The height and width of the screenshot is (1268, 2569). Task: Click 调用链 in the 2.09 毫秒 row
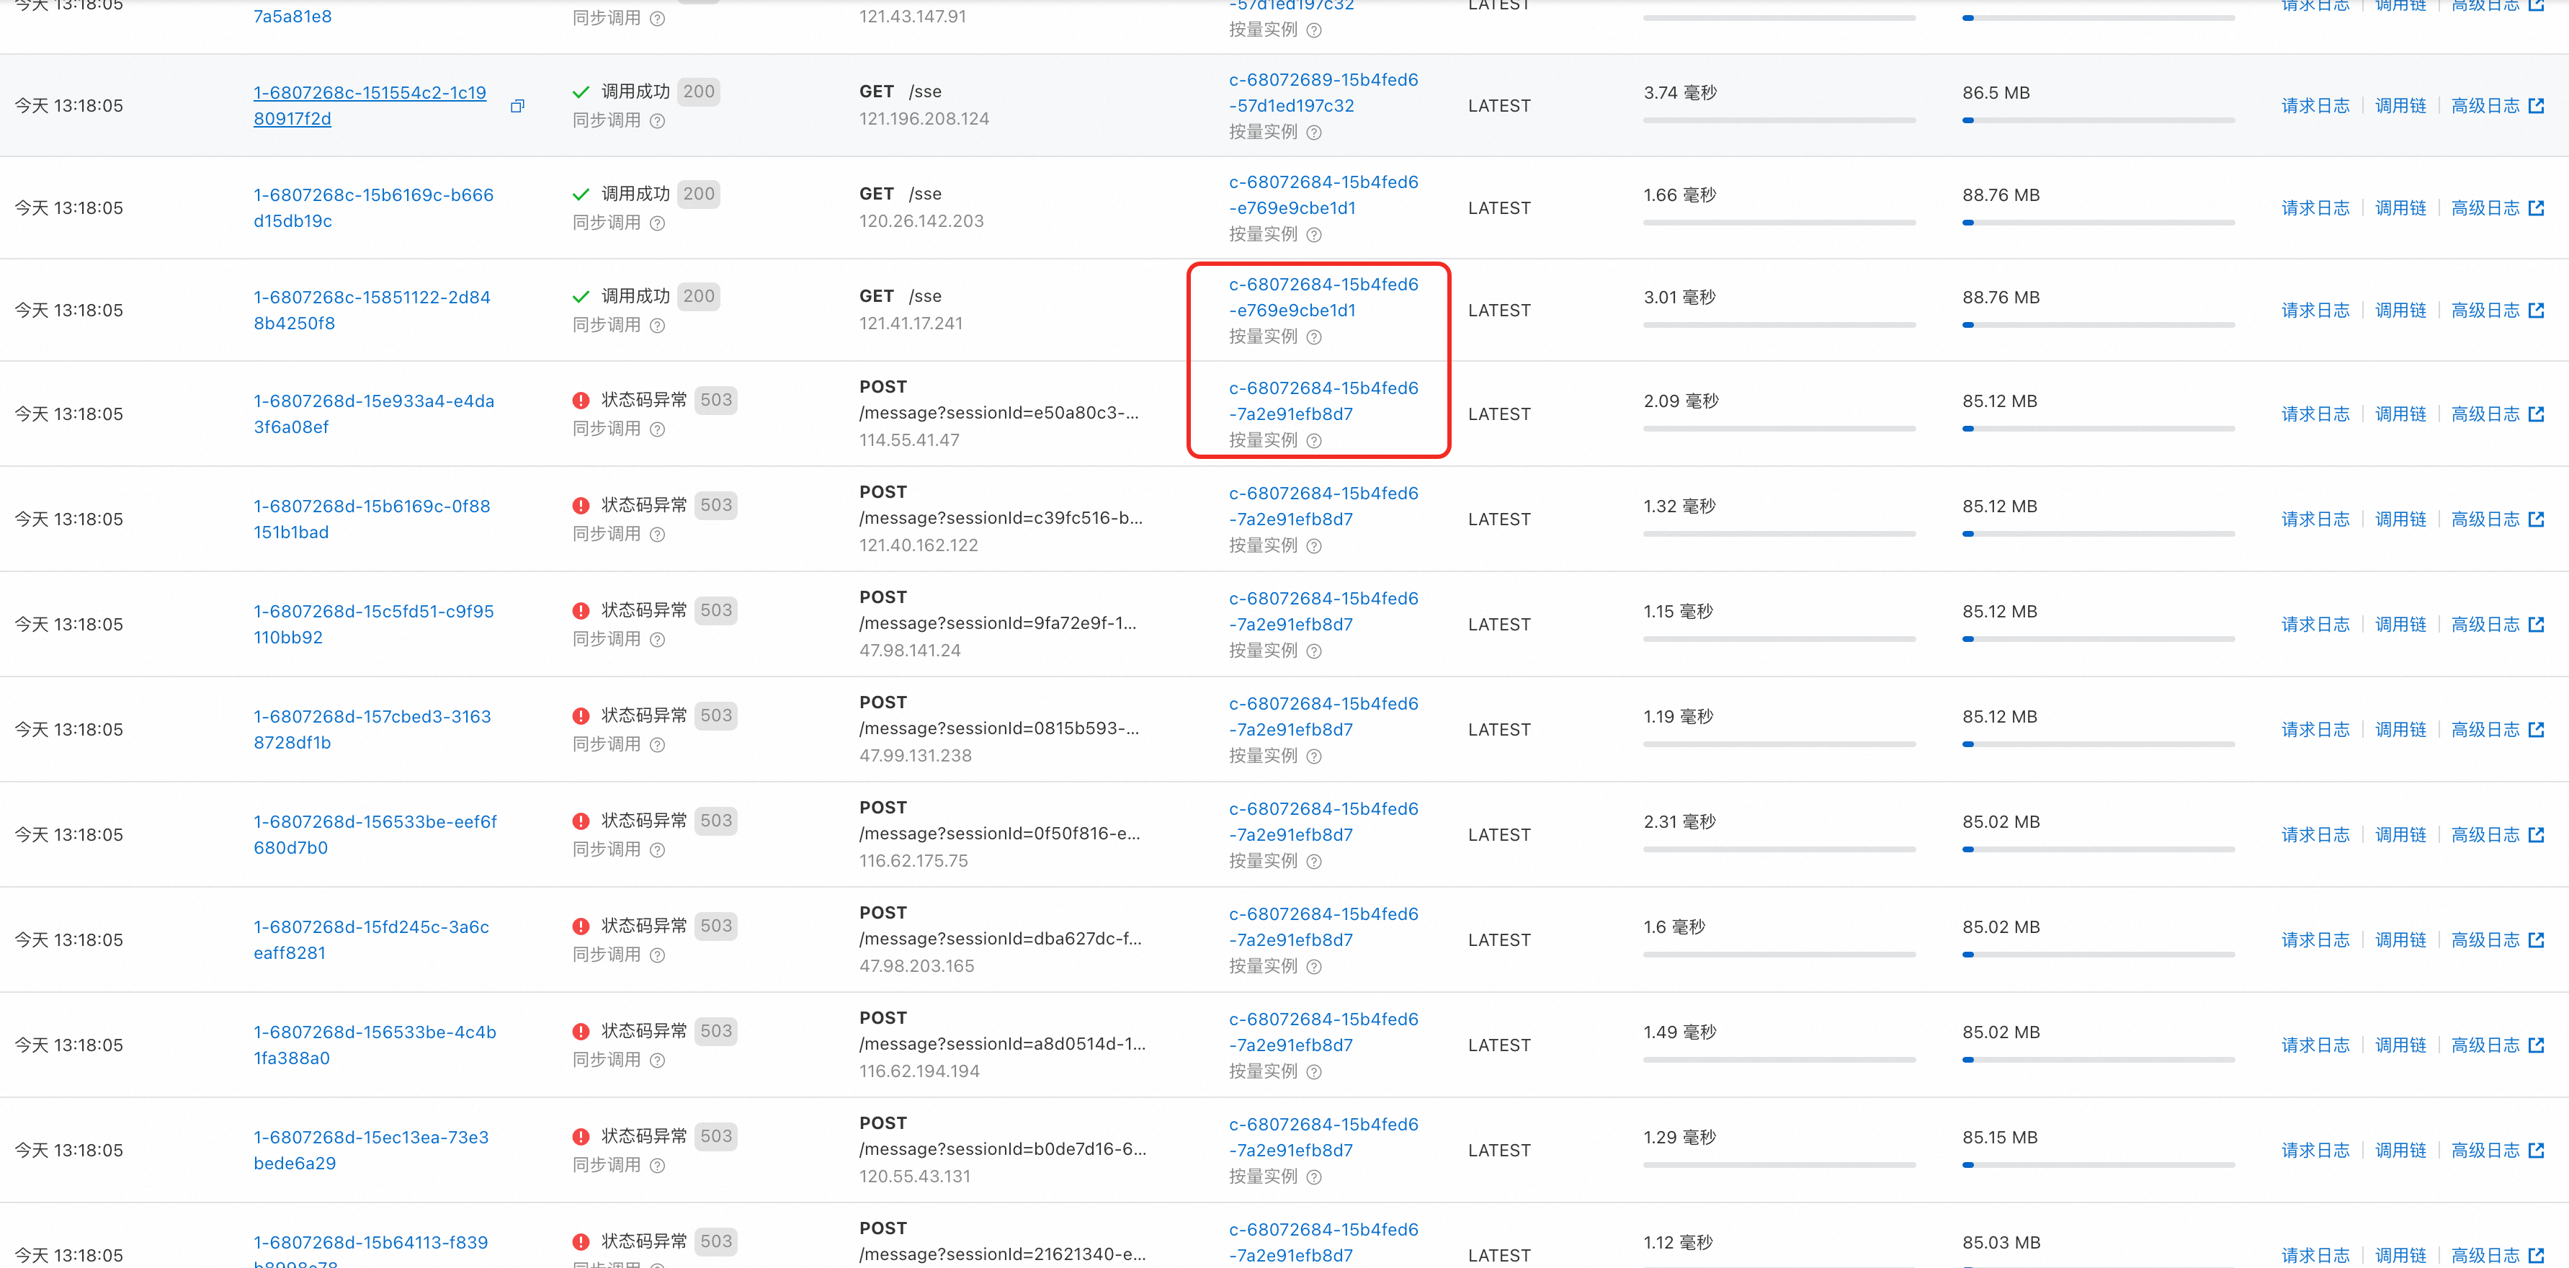tap(2400, 414)
